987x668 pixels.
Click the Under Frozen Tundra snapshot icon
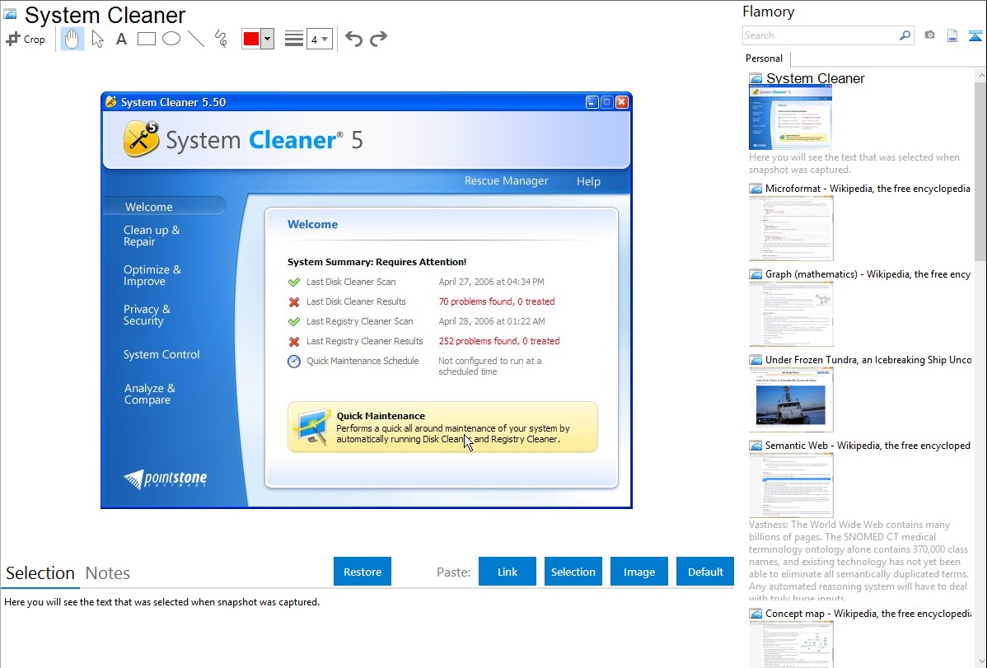(x=755, y=360)
